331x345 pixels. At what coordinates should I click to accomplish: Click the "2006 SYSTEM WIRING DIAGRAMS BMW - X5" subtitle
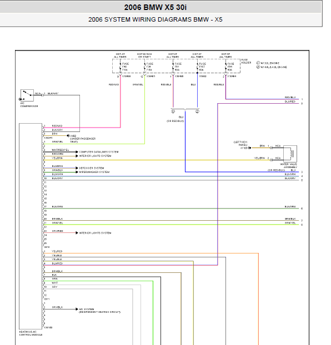coord(156,19)
